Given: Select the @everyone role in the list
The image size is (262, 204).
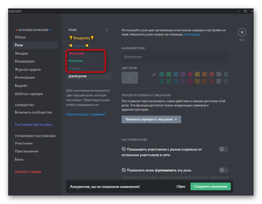Looking at the screenshot, I should coord(88,76).
